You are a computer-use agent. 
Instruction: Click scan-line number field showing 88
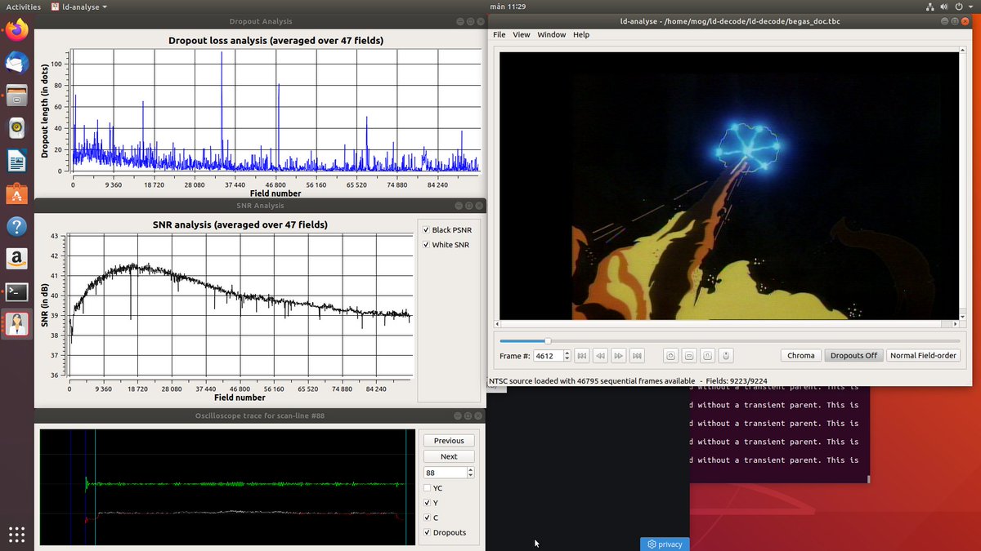(445, 473)
